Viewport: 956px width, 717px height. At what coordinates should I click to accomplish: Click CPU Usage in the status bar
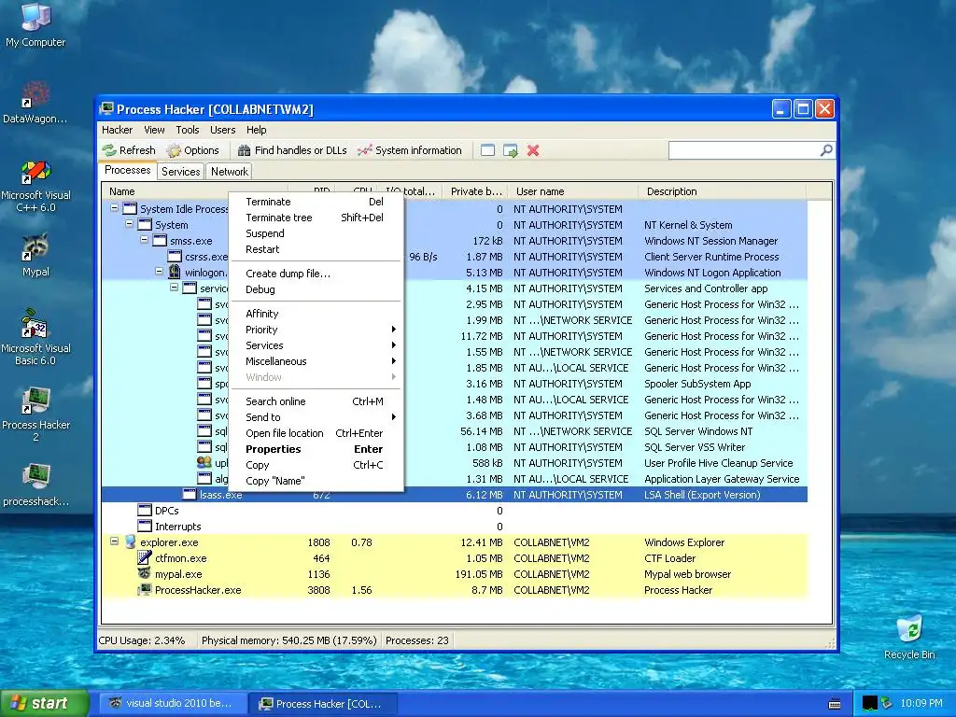[x=142, y=640]
